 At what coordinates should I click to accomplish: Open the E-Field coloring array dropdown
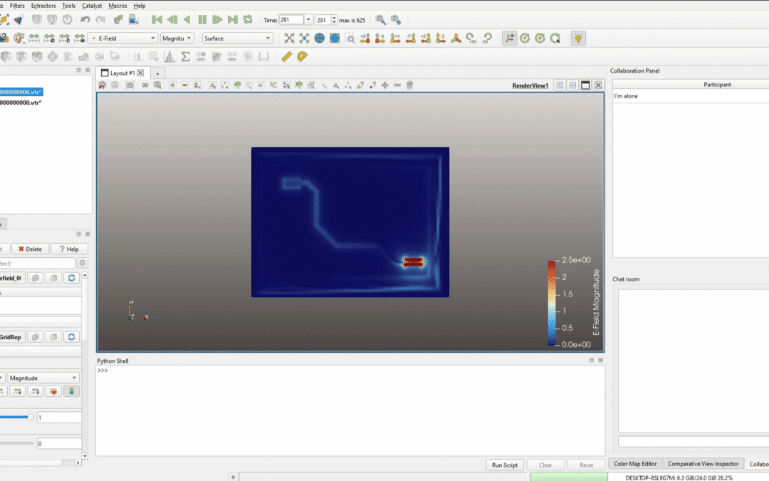click(122, 38)
